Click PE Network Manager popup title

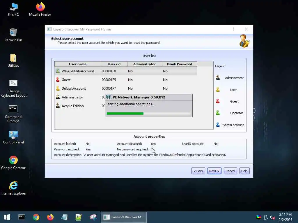point(139,97)
